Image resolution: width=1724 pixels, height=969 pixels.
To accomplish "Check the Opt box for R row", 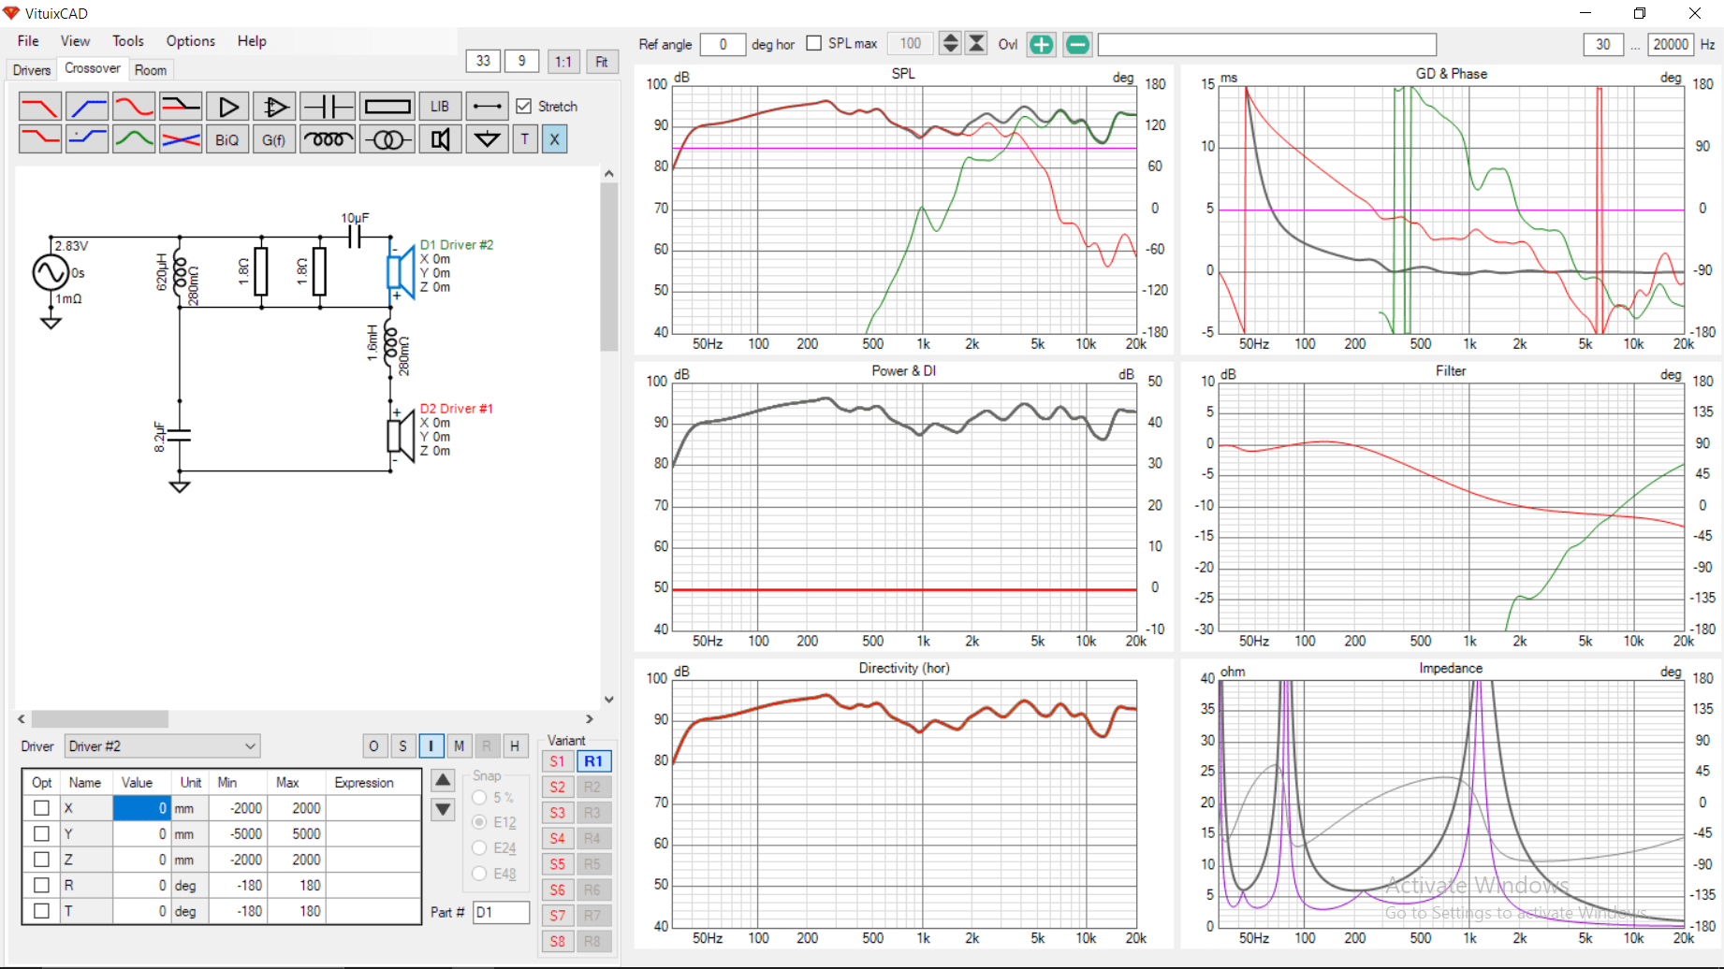I will tap(41, 885).
